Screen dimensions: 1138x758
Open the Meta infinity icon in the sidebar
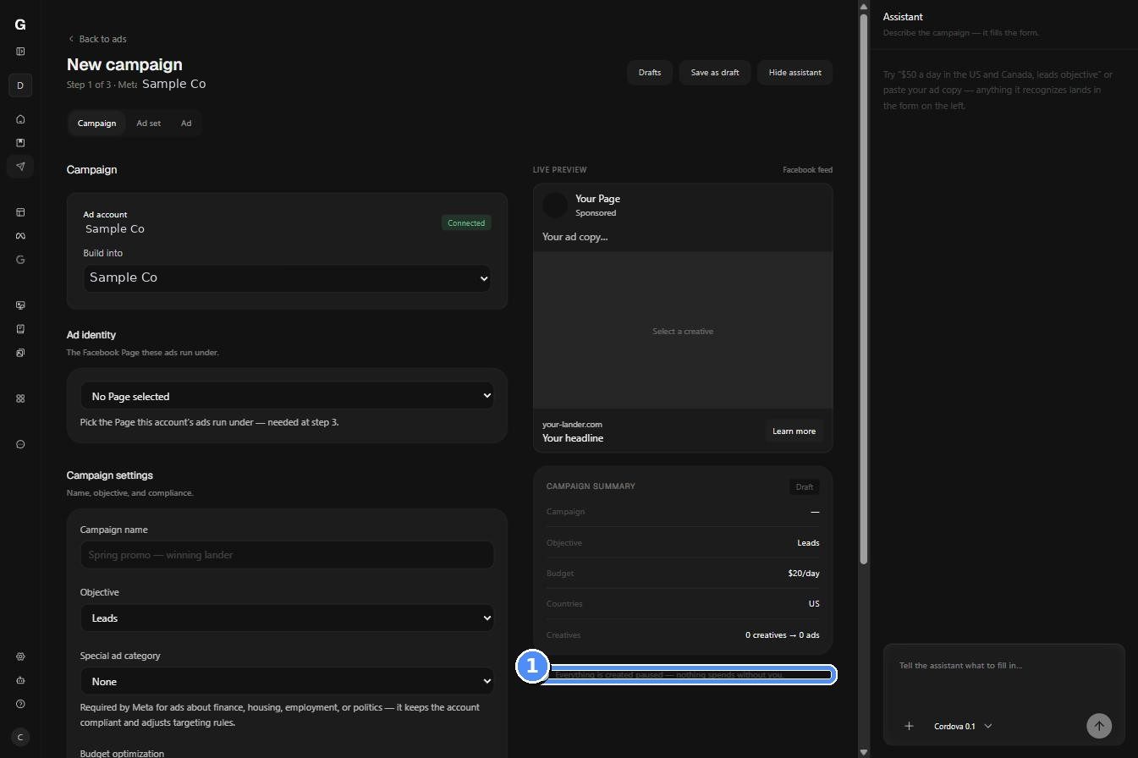point(20,236)
